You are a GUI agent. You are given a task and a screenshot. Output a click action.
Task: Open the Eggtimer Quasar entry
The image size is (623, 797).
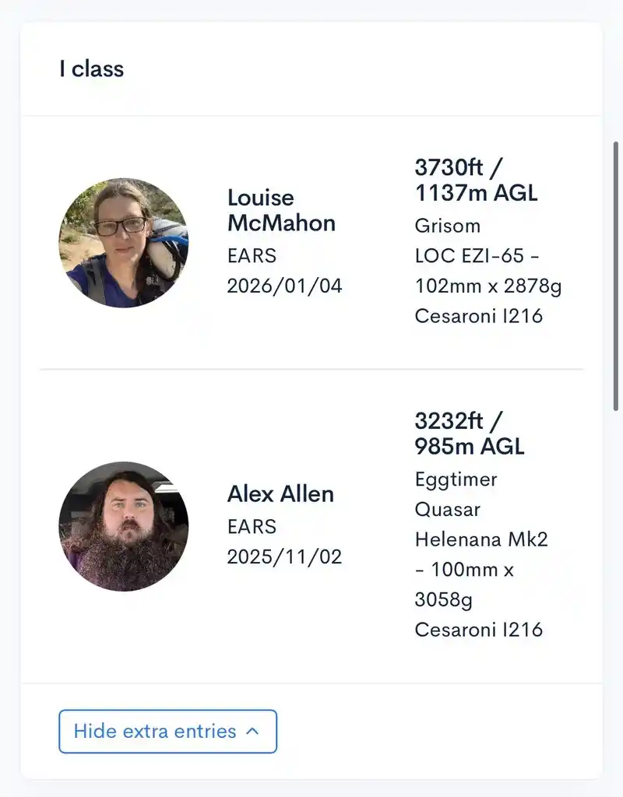[456, 494]
